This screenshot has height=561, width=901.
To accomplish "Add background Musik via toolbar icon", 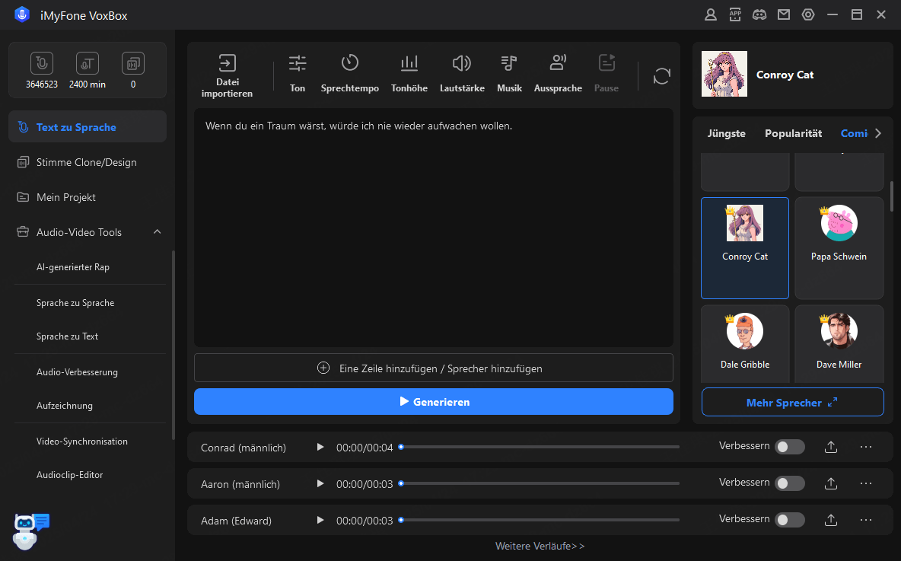I will (x=509, y=64).
